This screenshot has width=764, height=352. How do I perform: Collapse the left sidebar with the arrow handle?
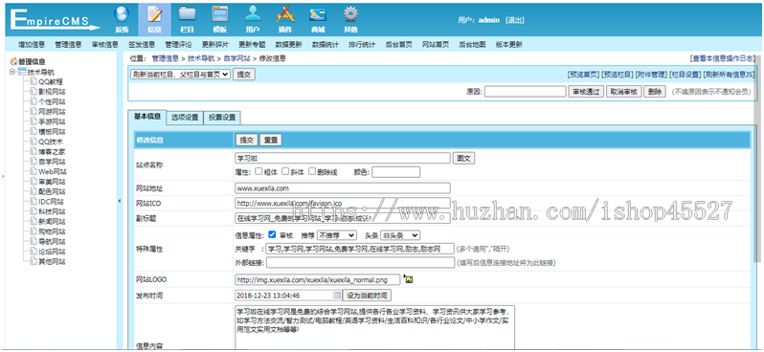[120, 201]
